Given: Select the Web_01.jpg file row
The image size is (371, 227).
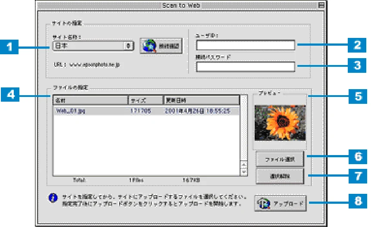Looking at the screenshot, I should [147, 111].
